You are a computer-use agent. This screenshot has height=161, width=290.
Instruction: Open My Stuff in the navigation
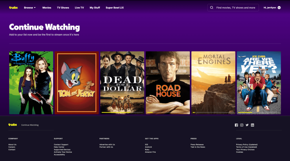point(95,8)
